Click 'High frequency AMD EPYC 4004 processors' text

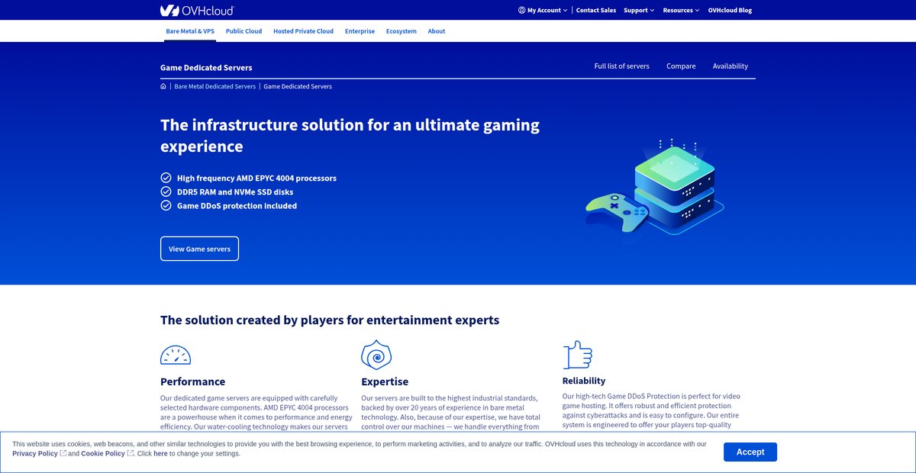[x=256, y=178]
